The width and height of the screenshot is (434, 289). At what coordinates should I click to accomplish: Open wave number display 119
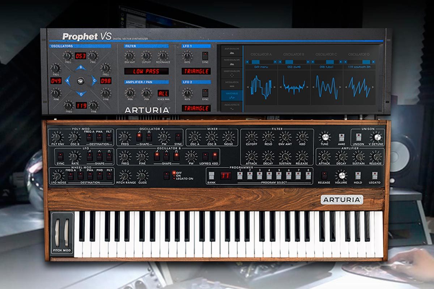pyautogui.click(x=81, y=105)
